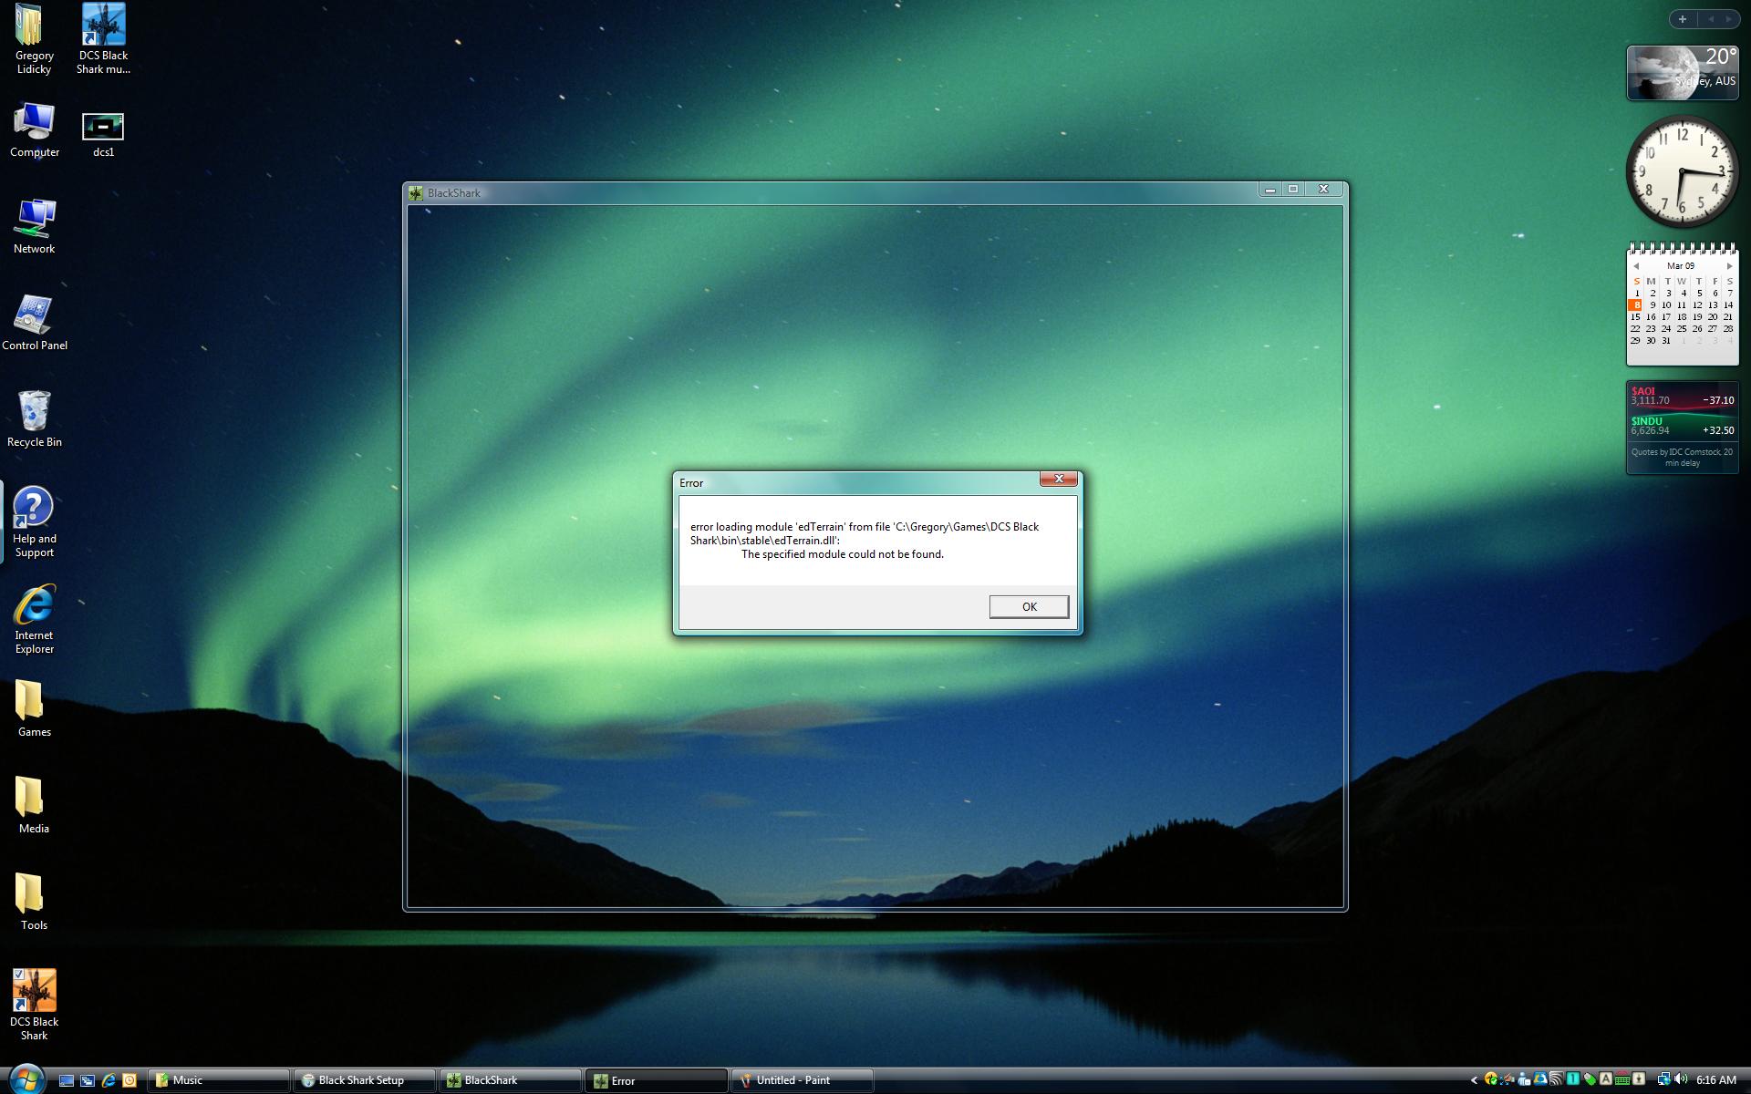Click the analog clock gadget
Viewport: 1751px width, 1094px height.
click(1683, 171)
